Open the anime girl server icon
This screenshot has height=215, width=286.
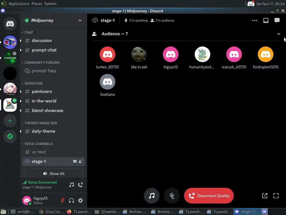10,89
